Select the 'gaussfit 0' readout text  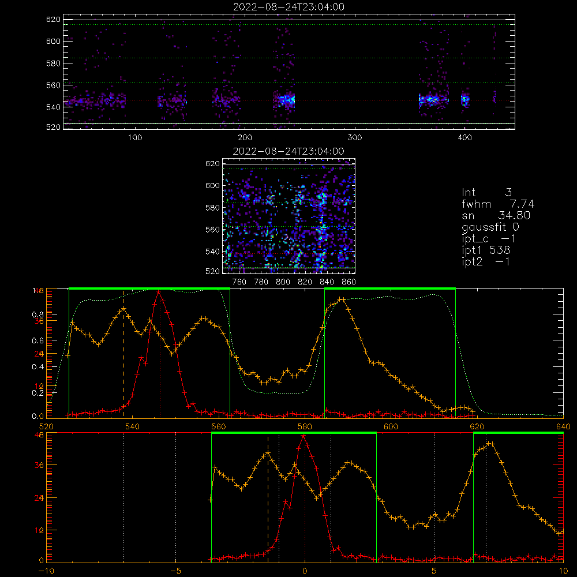pos(490,227)
